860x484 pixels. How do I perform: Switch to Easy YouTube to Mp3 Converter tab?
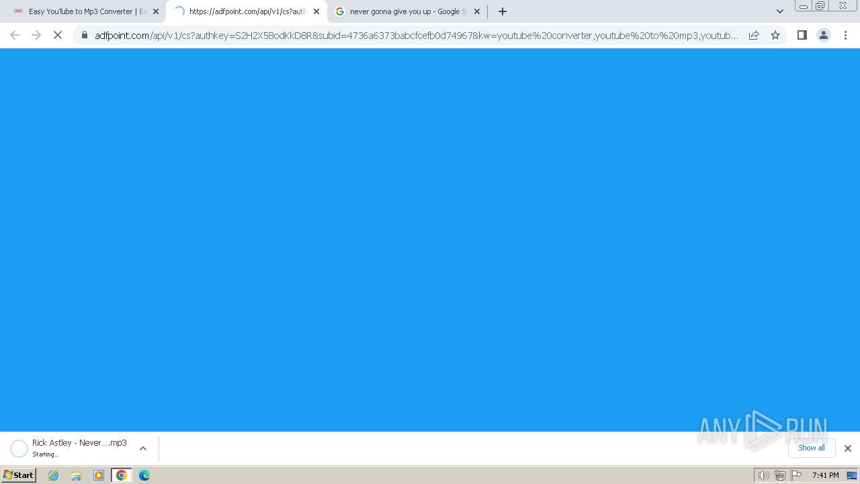[x=85, y=11]
